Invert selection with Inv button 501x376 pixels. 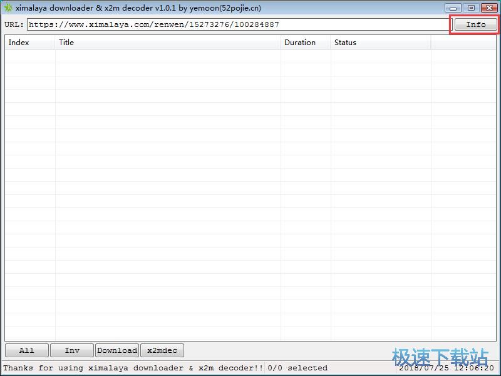pos(72,350)
